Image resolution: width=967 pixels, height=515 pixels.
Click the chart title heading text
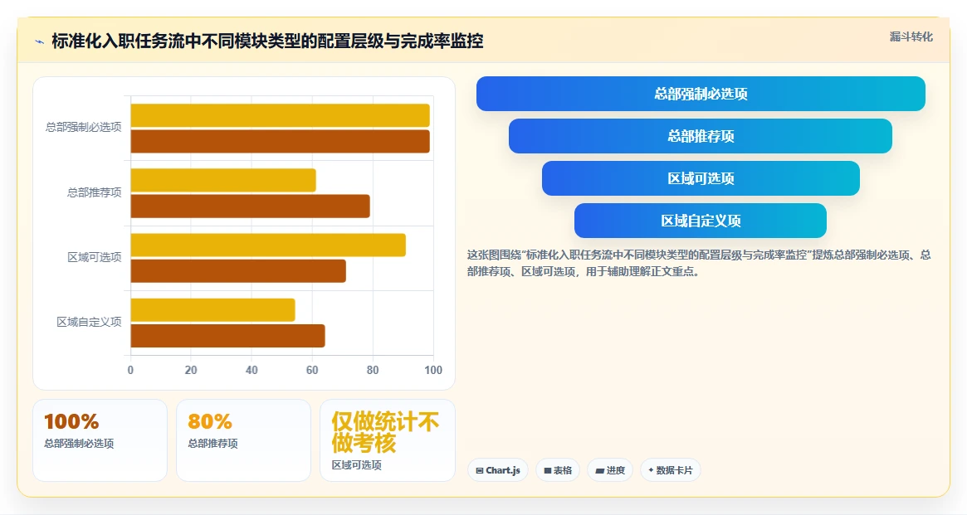point(267,41)
